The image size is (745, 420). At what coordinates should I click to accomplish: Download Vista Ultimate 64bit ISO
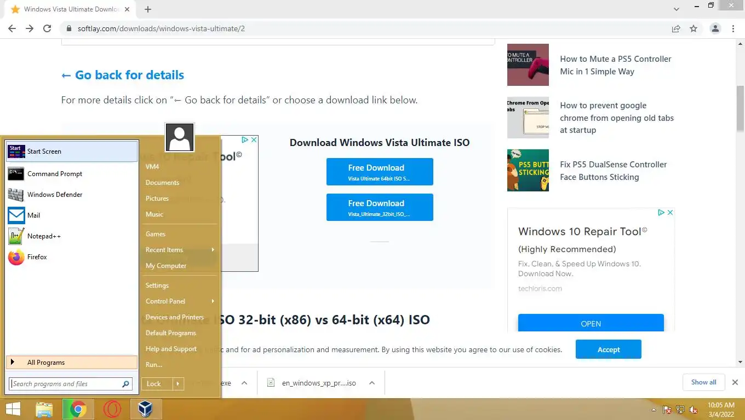(x=380, y=172)
